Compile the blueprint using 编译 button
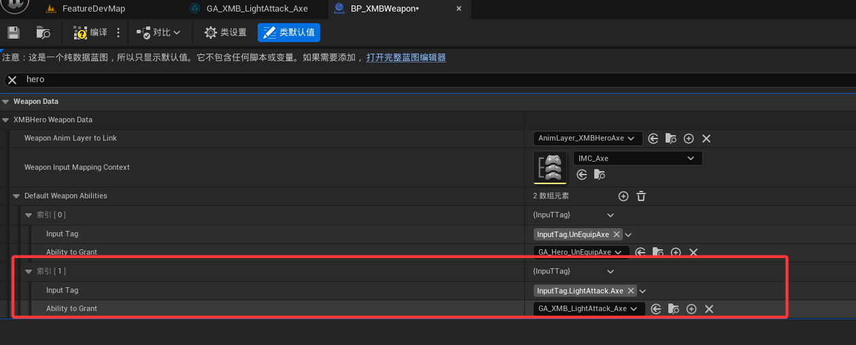Image resolution: width=856 pixels, height=345 pixels. pos(90,32)
